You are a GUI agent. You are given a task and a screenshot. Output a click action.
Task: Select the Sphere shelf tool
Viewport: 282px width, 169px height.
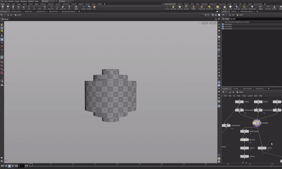[8, 7]
